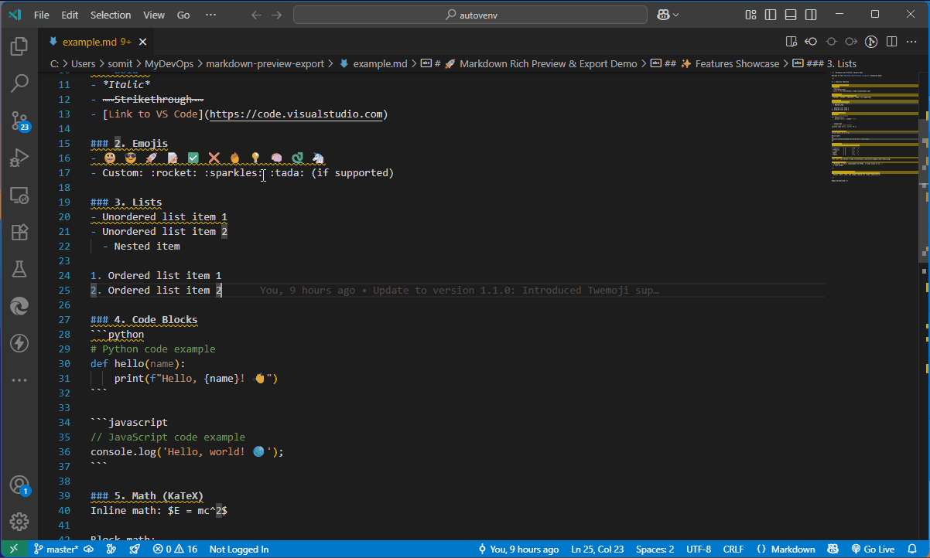Publish changes with cloud upload icon
Viewport: 930px width, 558px height.
[89, 549]
